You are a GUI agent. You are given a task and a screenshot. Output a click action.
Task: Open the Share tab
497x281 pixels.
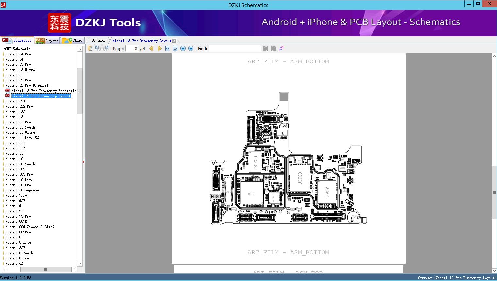pos(73,41)
